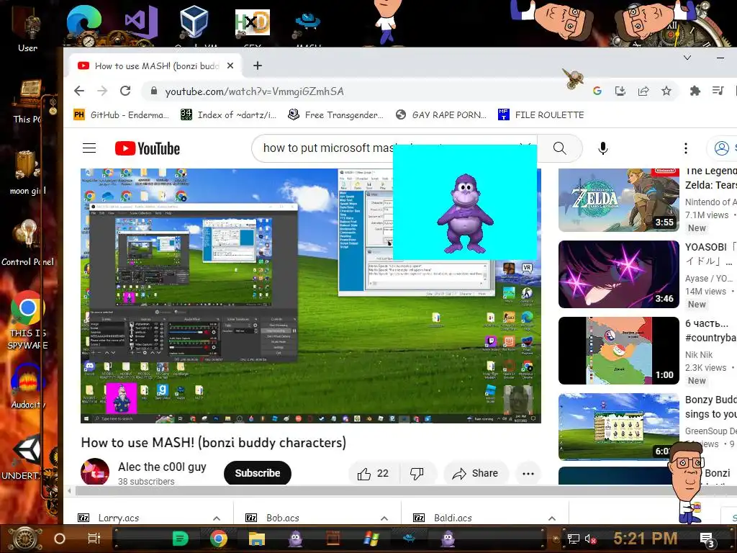Start voice search with microphone
This screenshot has width=737, height=553.
click(x=602, y=148)
